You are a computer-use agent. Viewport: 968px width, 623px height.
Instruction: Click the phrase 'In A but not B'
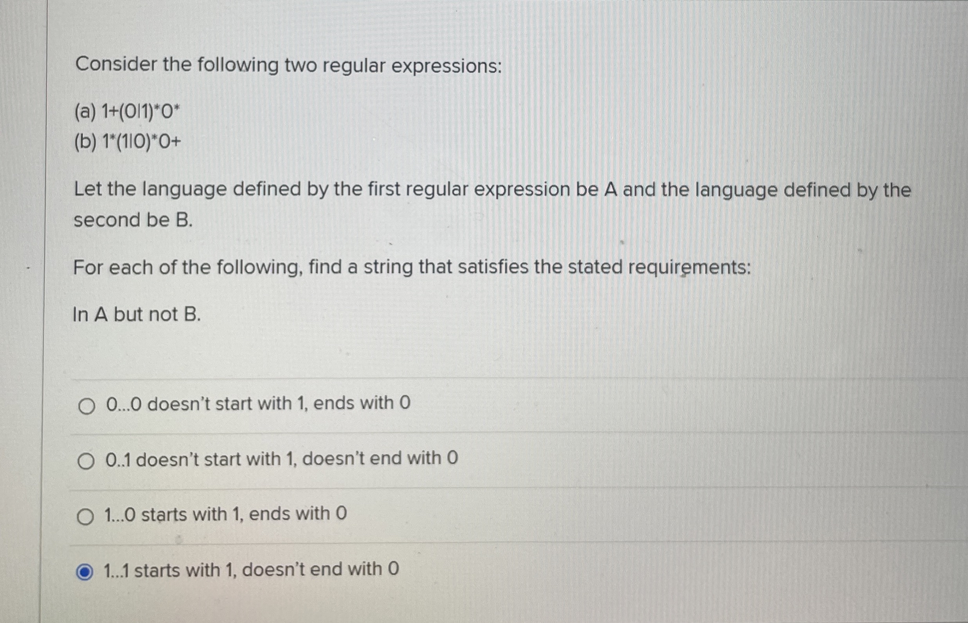[x=137, y=314]
